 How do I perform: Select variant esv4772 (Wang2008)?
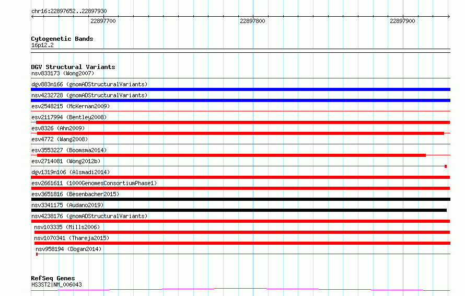click(x=60, y=139)
